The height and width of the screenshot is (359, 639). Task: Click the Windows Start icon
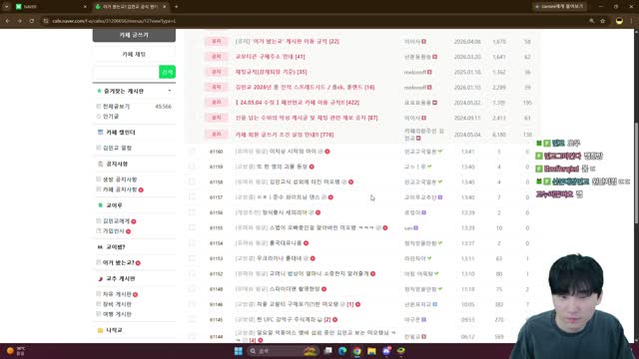[239, 351]
